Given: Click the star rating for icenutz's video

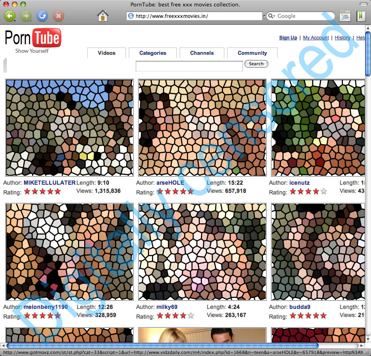Looking at the screenshot, I should pos(308,192).
